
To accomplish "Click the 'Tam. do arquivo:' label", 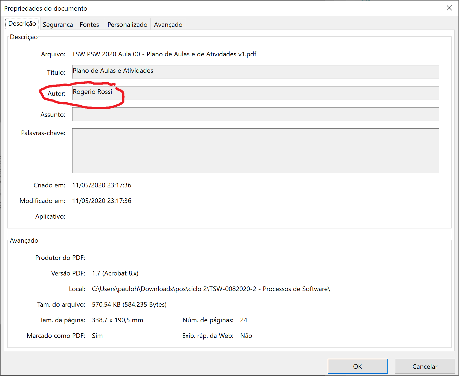I will click(x=61, y=304).
